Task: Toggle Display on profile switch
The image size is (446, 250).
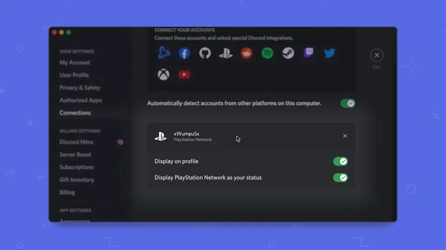Action: pos(340,161)
